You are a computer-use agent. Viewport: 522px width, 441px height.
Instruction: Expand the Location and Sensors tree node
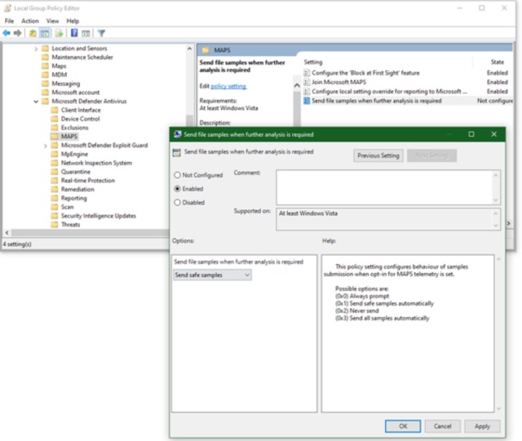point(36,49)
